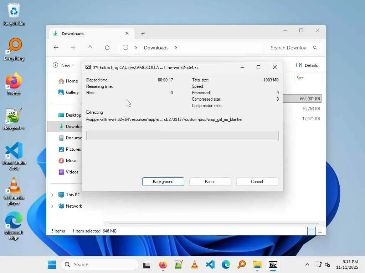Go to Home in sidebar
Image resolution: width=365 pixels, height=273 pixels.
[x=68, y=81]
